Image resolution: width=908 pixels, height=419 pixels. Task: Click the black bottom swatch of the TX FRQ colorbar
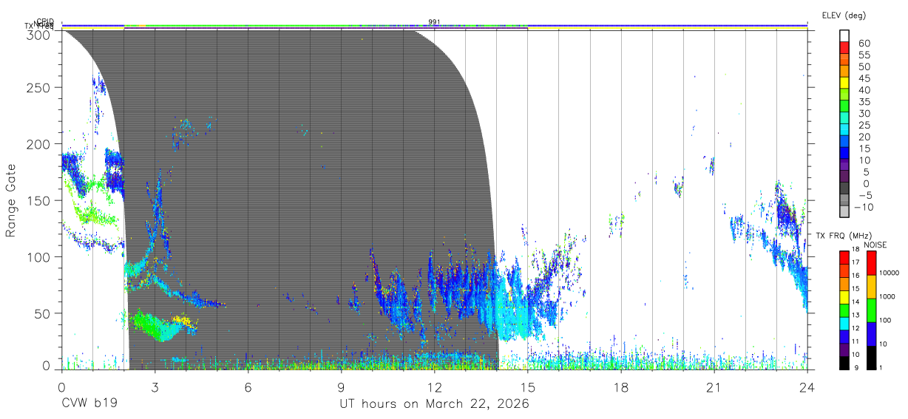(844, 363)
